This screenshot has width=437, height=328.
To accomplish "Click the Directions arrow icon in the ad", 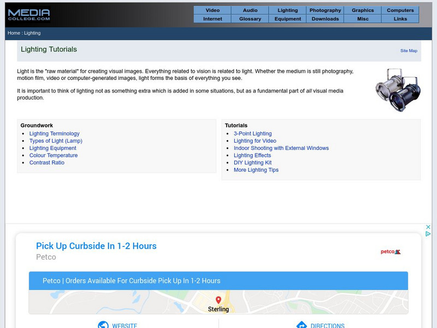I will tap(302, 325).
